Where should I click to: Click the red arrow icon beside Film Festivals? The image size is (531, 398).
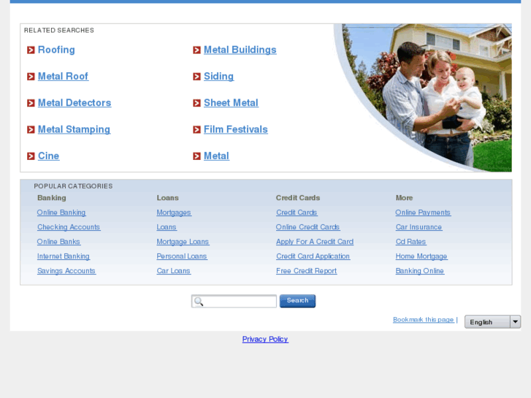coord(196,130)
